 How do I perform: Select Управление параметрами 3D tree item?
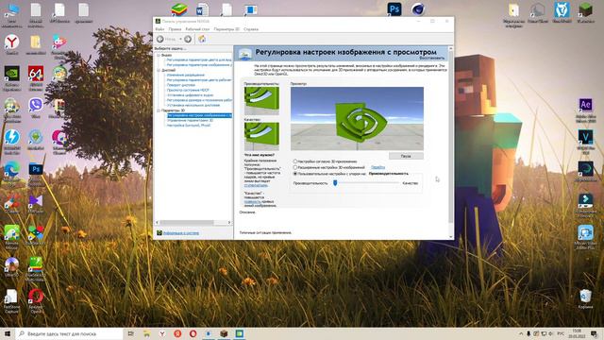[x=190, y=120]
